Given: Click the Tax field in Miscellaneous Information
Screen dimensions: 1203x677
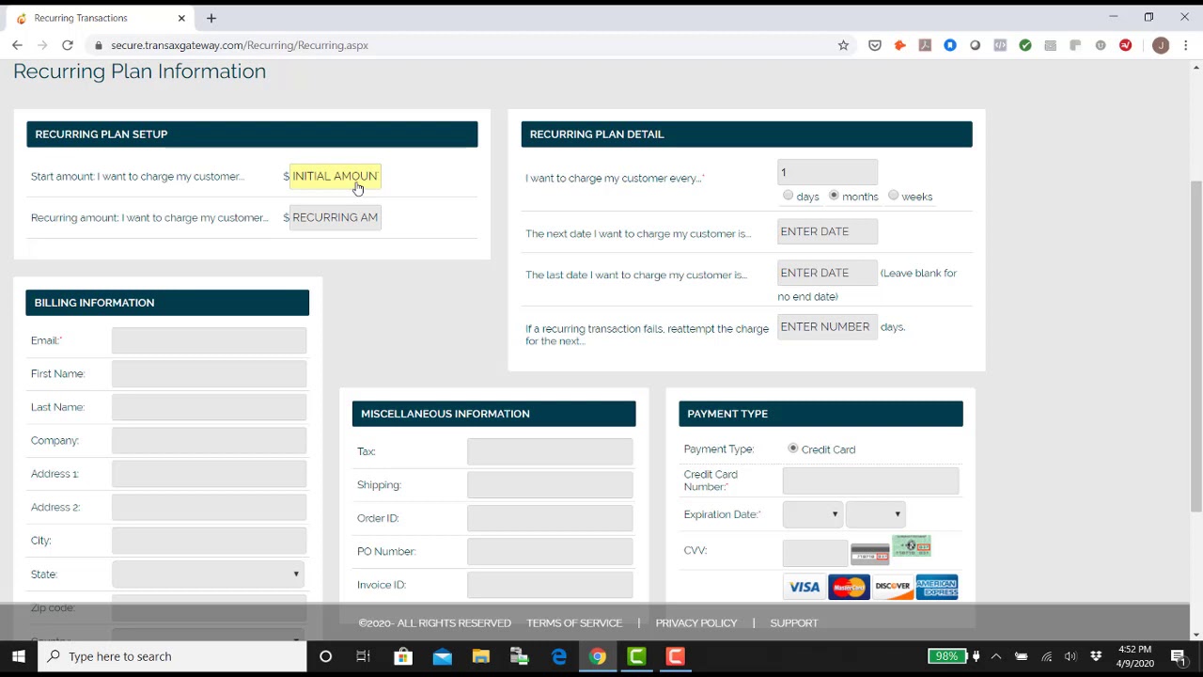Looking at the screenshot, I should [550, 451].
